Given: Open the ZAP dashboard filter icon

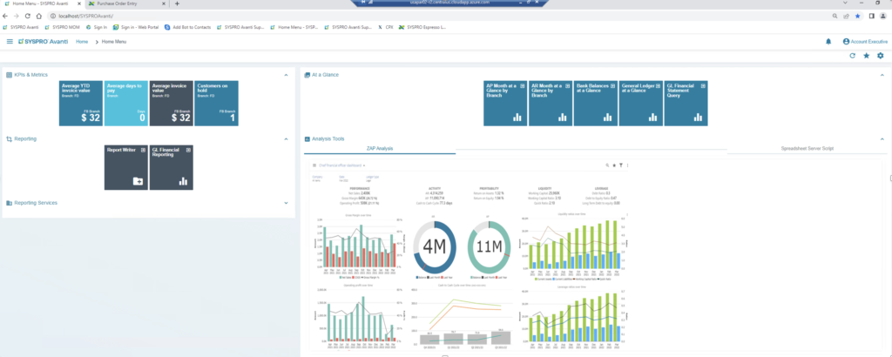Looking at the screenshot, I should pyautogui.click(x=620, y=165).
